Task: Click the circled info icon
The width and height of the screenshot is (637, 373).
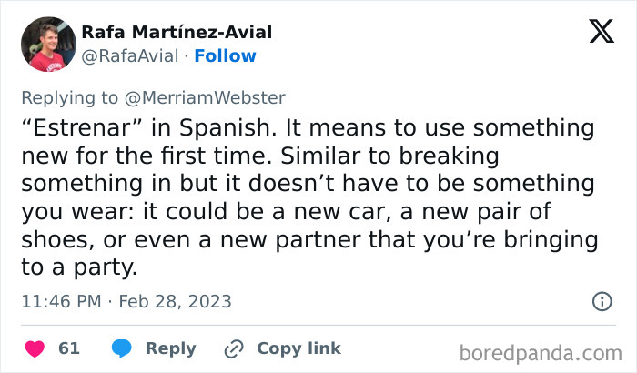Action: coord(602,301)
